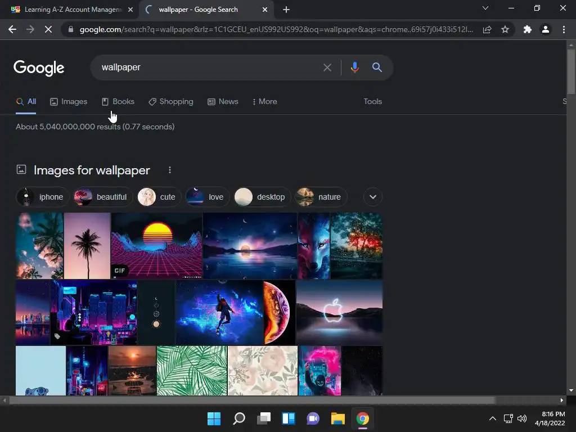Switch to News results
The width and height of the screenshot is (576, 432).
pyautogui.click(x=223, y=101)
